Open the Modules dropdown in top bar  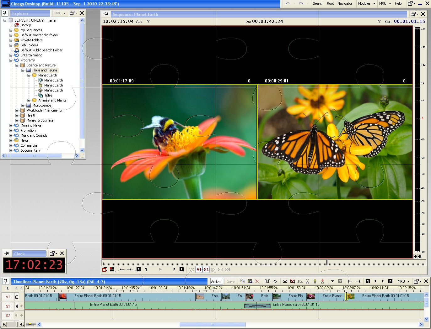(366, 3)
